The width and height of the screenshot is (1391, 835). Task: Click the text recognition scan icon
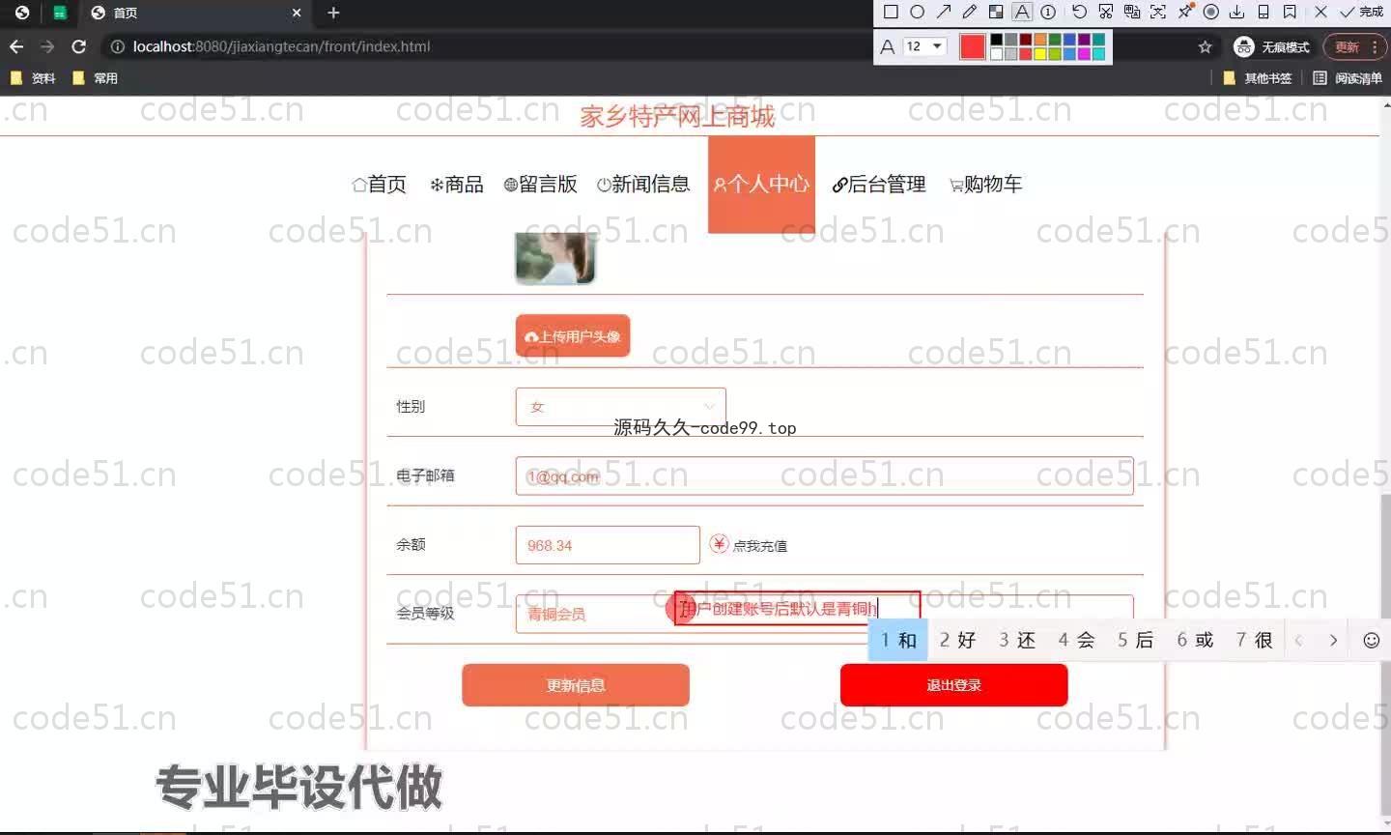(x=1158, y=13)
